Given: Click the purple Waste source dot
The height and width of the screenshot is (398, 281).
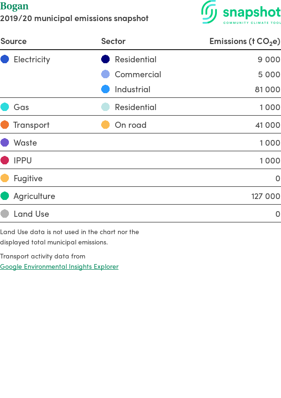Looking at the screenshot, I should coord(5,142).
